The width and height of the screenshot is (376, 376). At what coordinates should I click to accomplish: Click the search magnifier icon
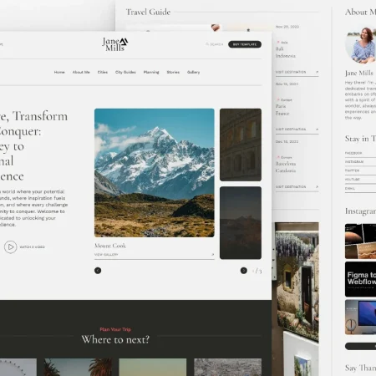[x=207, y=44]
